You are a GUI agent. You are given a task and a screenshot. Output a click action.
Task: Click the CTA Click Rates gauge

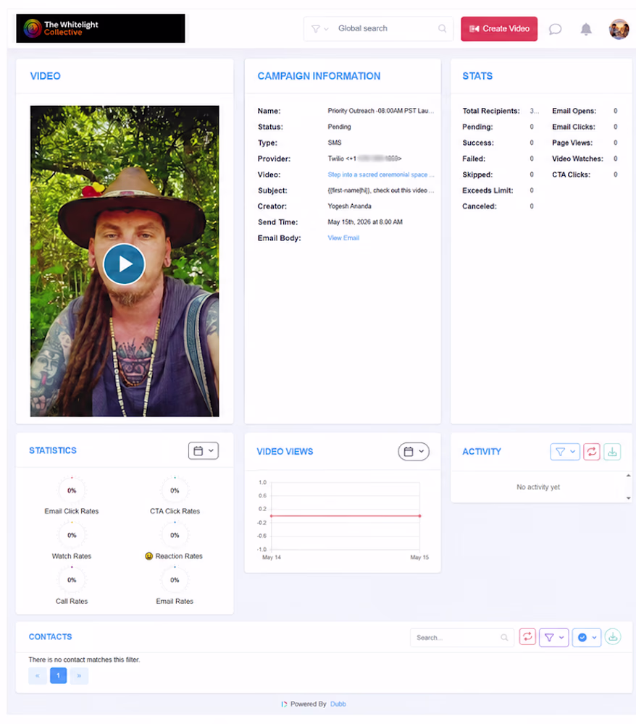point(175,490)
